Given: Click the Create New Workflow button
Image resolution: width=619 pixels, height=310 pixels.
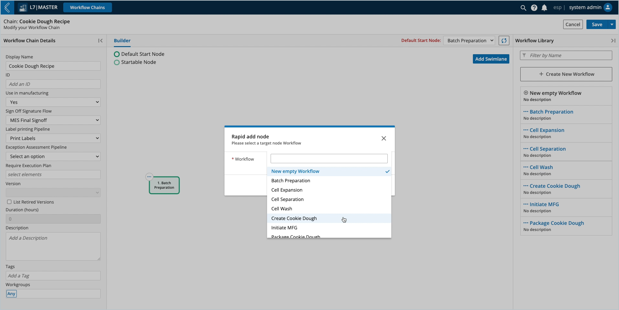Looking at the screenshot, I should click(566, 74).
